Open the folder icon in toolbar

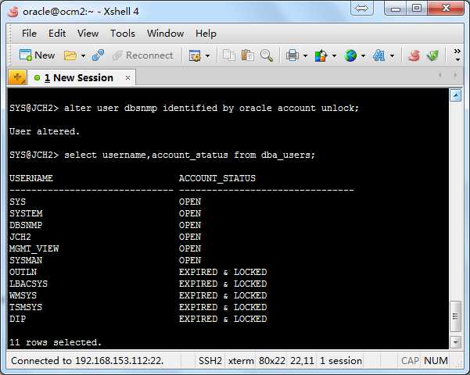[x=70, y=55]
